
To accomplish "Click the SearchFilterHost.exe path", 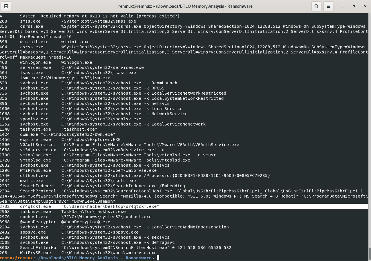I will tap(115, 248).
